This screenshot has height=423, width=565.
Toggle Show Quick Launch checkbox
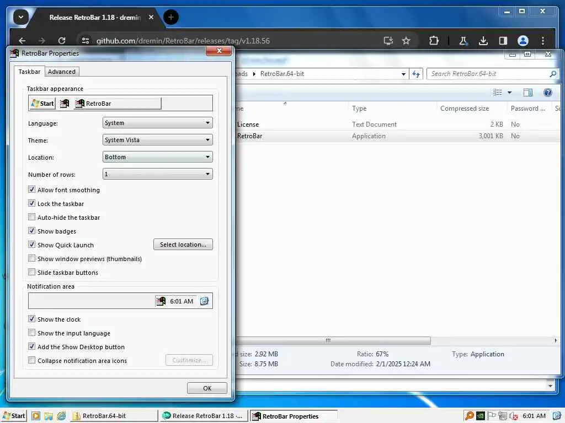31,245
